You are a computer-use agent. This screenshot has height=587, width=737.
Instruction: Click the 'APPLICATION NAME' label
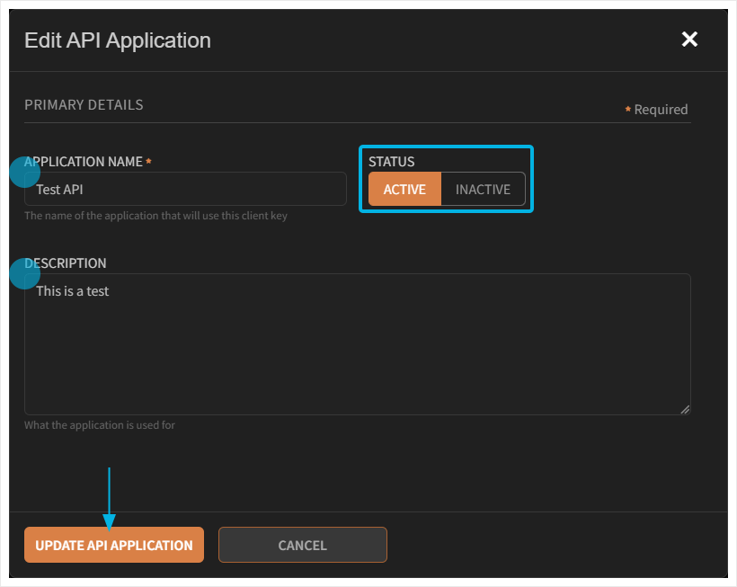tap(84, 162)
